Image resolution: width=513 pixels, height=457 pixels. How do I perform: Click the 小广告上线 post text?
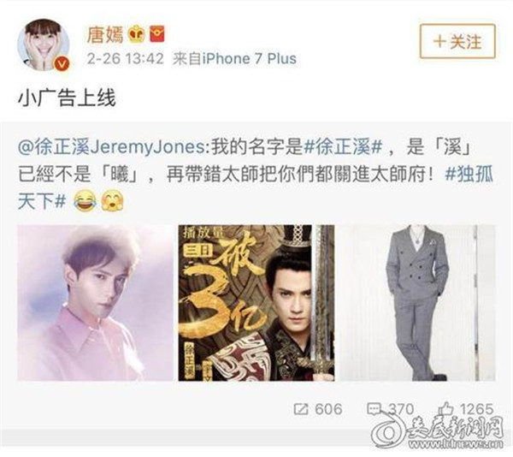(67, 98)
